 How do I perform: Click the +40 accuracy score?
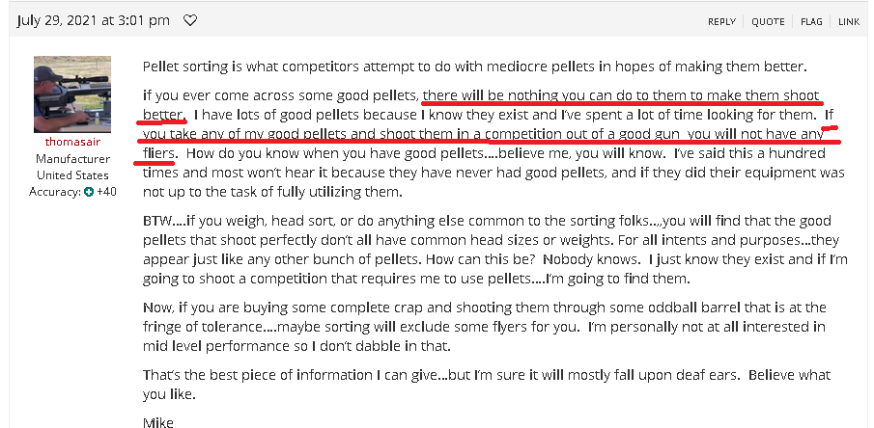[x=106, y=193]
